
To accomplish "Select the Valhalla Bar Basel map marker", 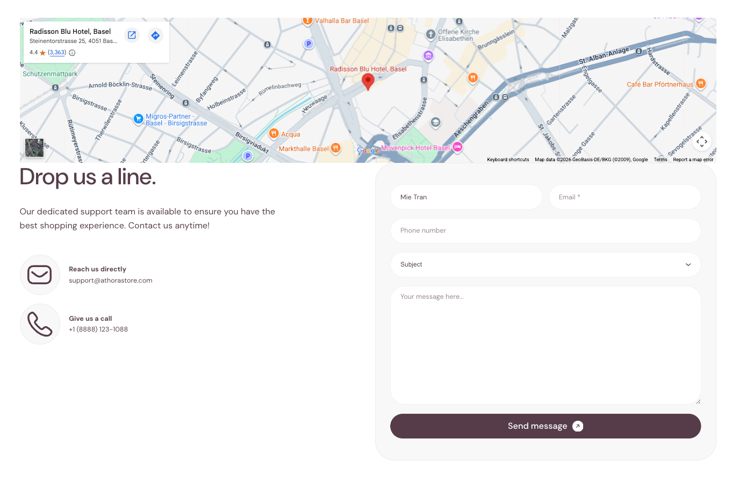I will 307,21.
